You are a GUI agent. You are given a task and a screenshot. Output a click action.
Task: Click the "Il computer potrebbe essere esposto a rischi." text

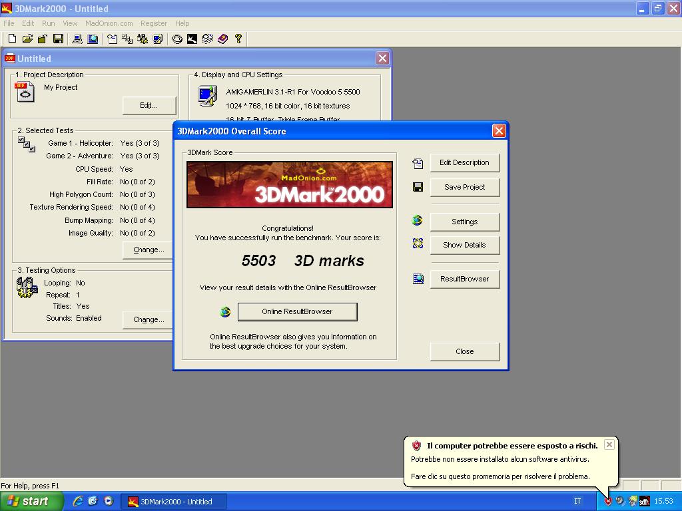tap(512, 446)
